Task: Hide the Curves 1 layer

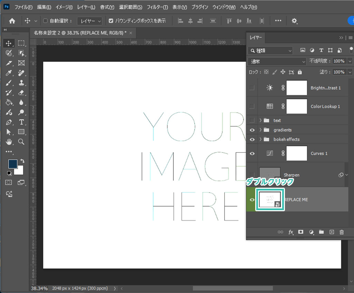Action: click(252, 154)
